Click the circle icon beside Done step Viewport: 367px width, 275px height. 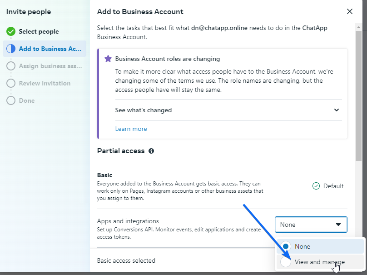click(11, 100)
